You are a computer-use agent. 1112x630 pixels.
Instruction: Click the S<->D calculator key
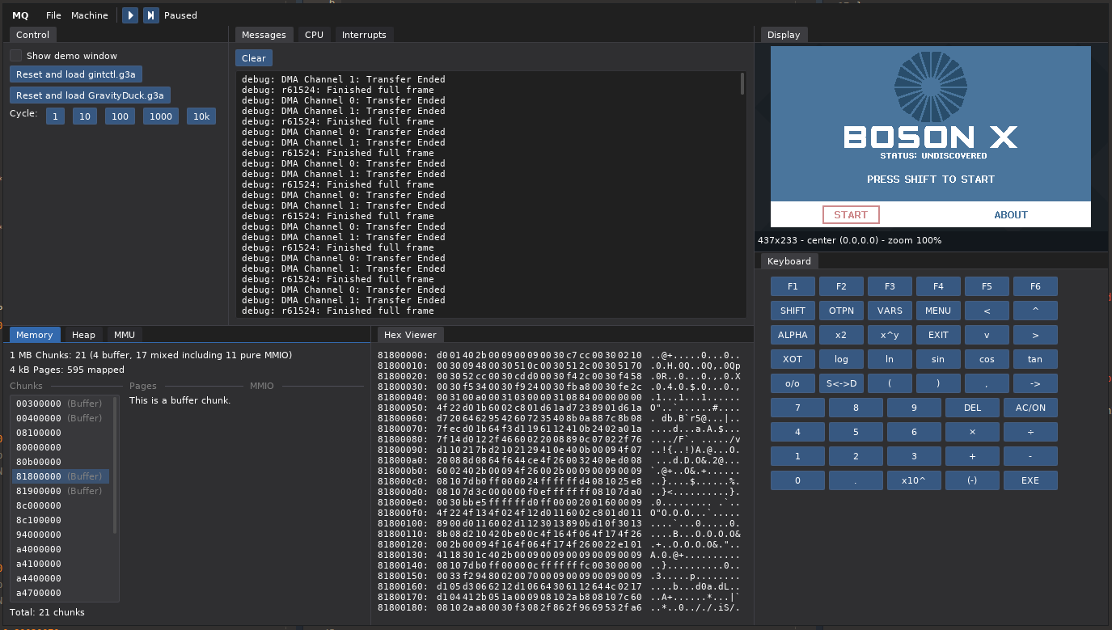click(841, 383)
